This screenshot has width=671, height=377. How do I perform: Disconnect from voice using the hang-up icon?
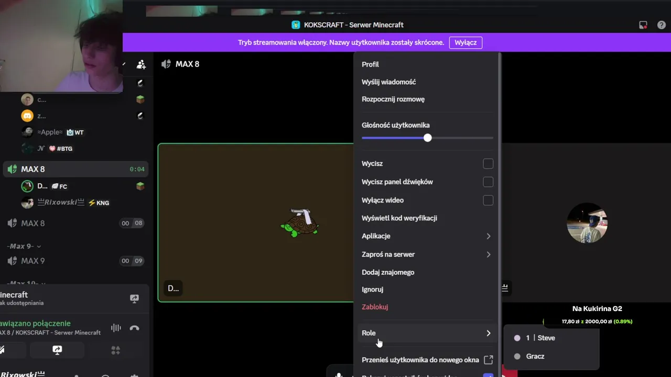[x=134, y=328]
